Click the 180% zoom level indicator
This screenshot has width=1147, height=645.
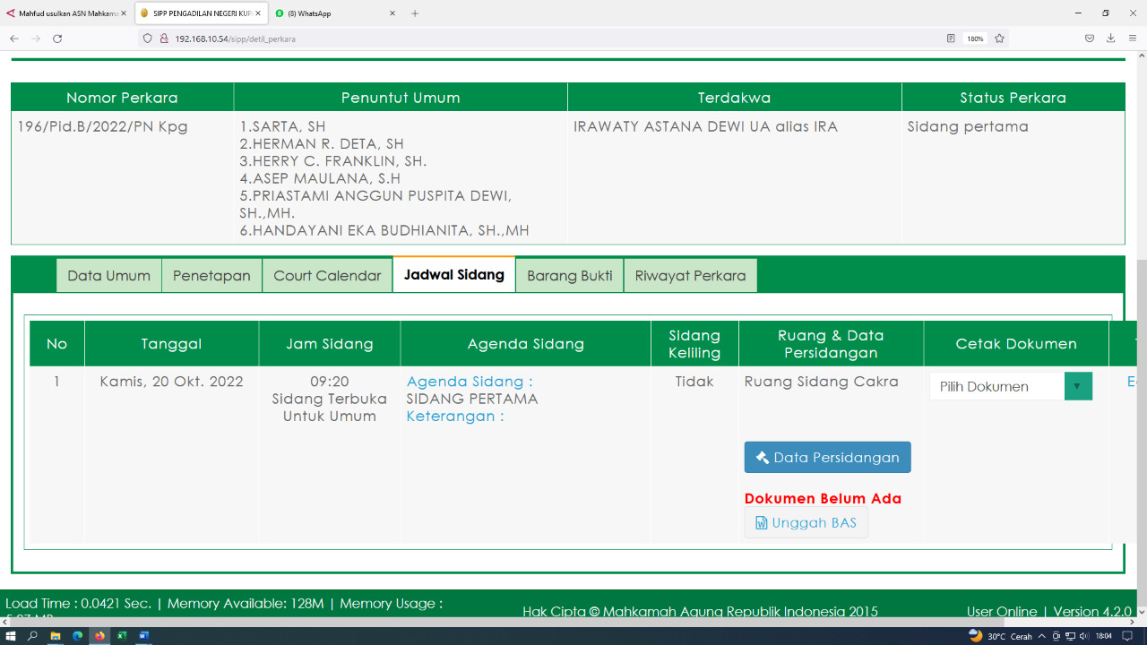click(x=975, y=39)
